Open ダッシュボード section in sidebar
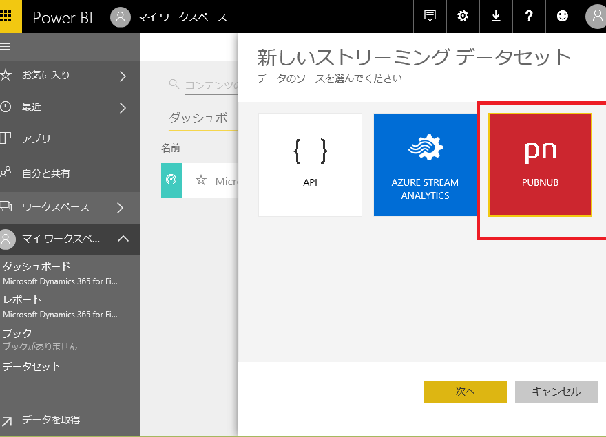Image resolution: width=606 pixels, height=437 pixels. click(36, 266)
